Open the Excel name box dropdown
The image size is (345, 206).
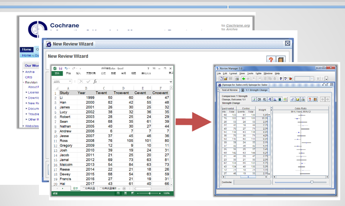[x=70, y=81]
